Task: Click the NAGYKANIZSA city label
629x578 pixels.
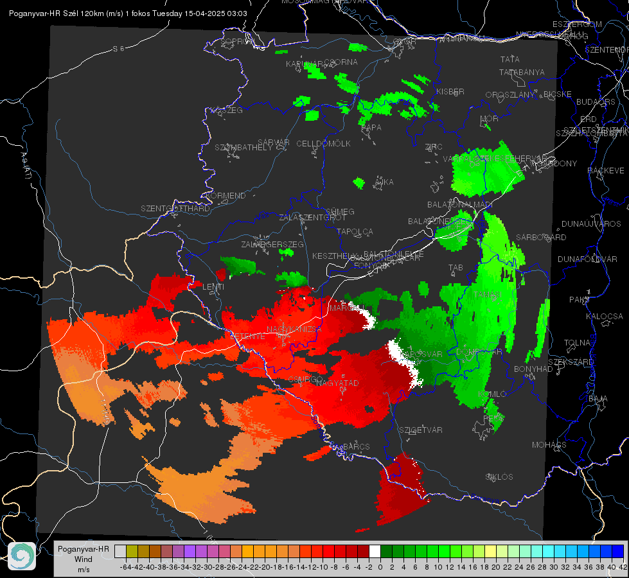Action: click(294, 329)
